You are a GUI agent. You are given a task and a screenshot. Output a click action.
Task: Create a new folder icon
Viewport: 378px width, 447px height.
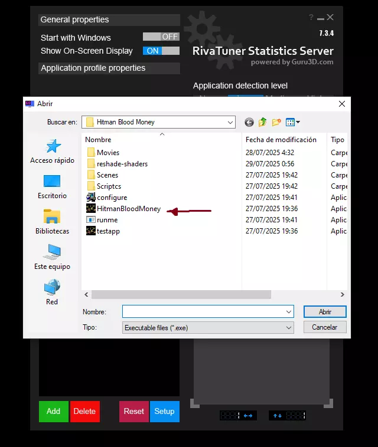pyautogui.click(x=276, y=122)
